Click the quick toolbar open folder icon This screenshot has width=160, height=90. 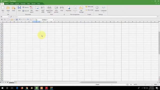[12, 19]
